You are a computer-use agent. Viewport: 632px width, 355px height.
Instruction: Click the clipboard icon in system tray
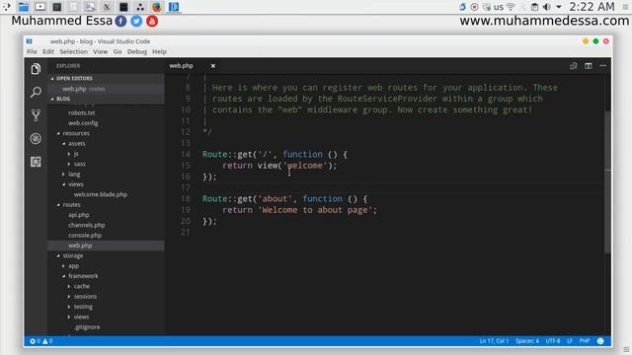534,7
